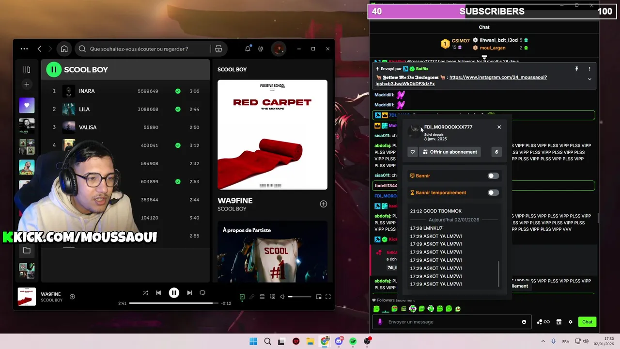The height and width of the screenshot is (349, 620).
Task: Toggle shuffle playback
Action: click(x=145, y=293)
